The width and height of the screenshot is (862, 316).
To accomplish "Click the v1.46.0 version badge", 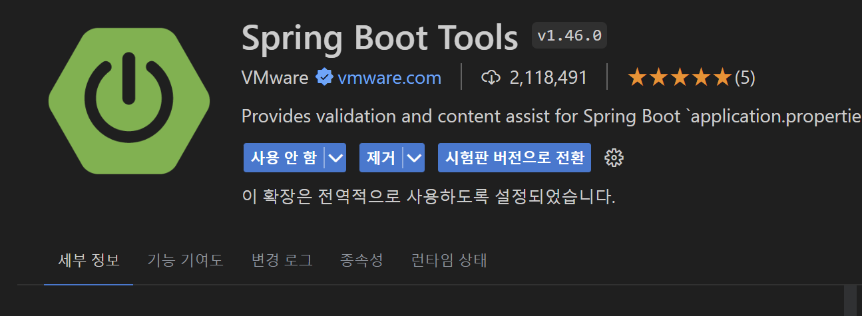I will pos(569,36).
